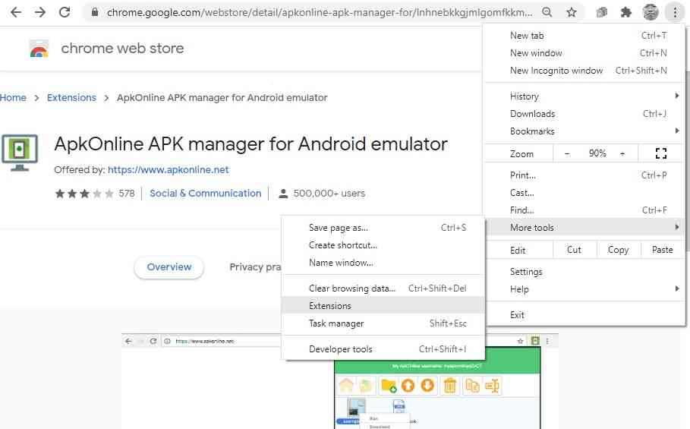Viewport: 690px width, 429px height.
Task: Open the Extensions puzzle piece icon
Action: pos(626,12)
